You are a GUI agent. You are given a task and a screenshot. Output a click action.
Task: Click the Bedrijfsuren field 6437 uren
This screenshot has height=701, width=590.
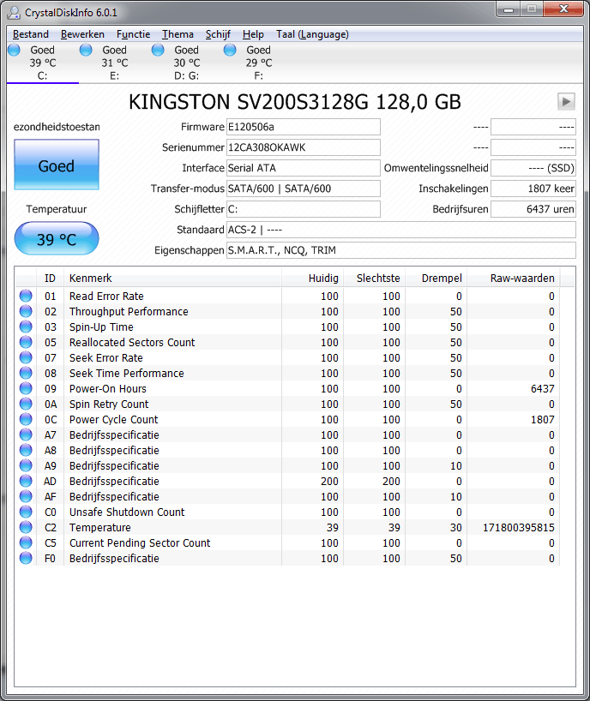pyautogui.click(x=533, y=209)
